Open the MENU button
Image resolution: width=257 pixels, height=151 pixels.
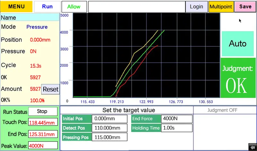tap(16, 6)
